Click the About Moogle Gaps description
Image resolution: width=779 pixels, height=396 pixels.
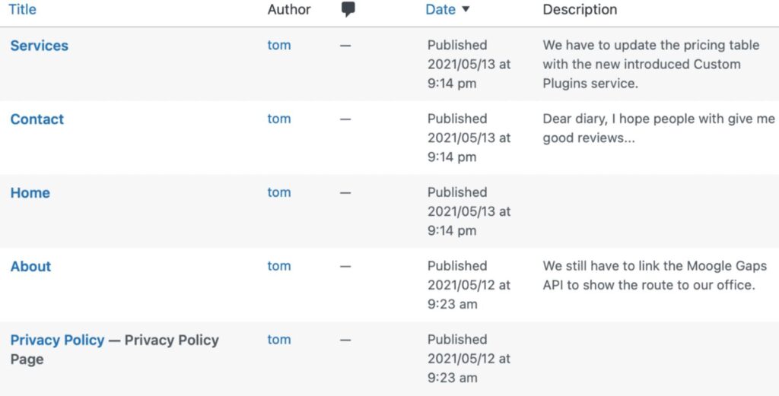(654, 275)
